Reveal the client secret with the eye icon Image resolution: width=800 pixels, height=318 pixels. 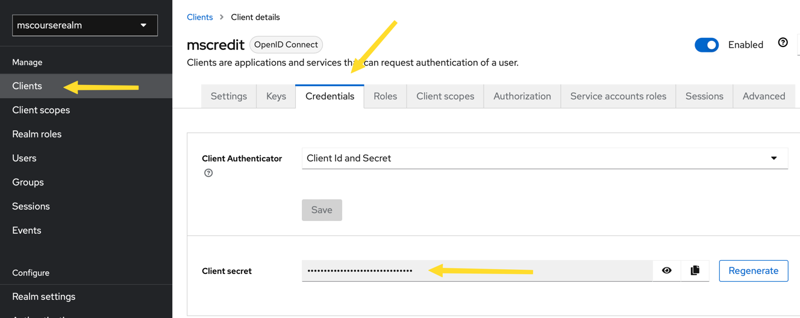tap(666, 271)
